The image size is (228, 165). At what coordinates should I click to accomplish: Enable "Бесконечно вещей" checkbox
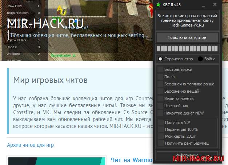click(160, 91)
